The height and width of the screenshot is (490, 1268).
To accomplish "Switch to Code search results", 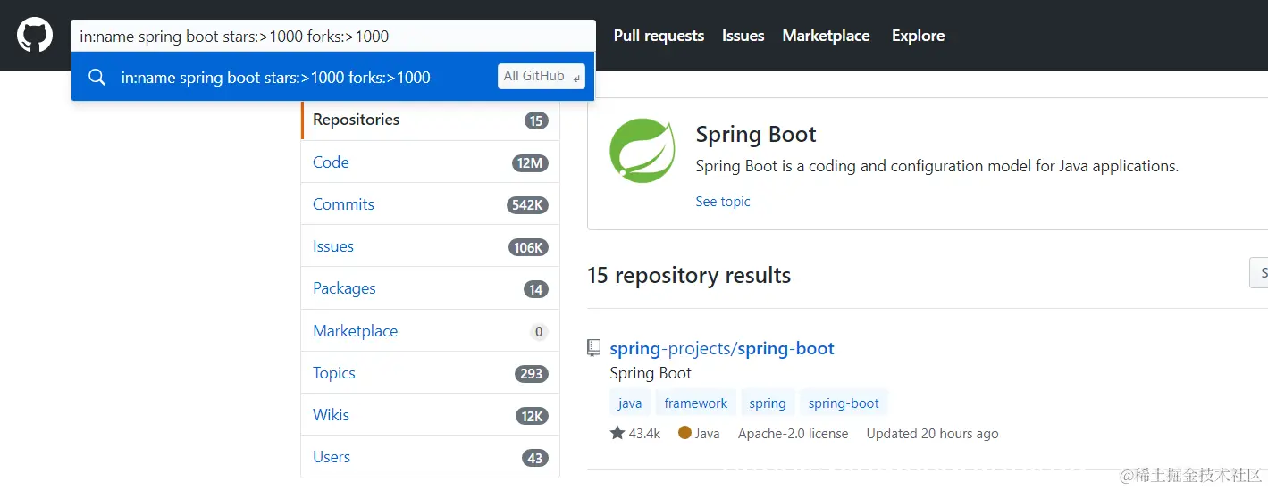I will point(431,162).
